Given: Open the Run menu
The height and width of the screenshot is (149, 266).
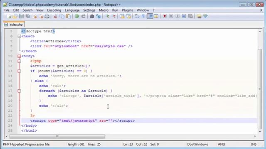Looking at the screenshot, I should (115, 10).
